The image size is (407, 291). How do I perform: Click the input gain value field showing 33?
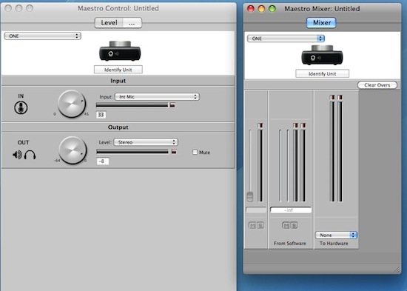pos(101,115)
